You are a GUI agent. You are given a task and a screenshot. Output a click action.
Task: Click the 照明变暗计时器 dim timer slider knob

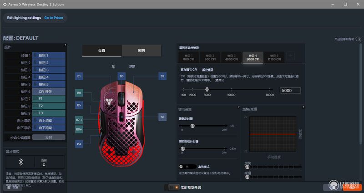(183, 149)
